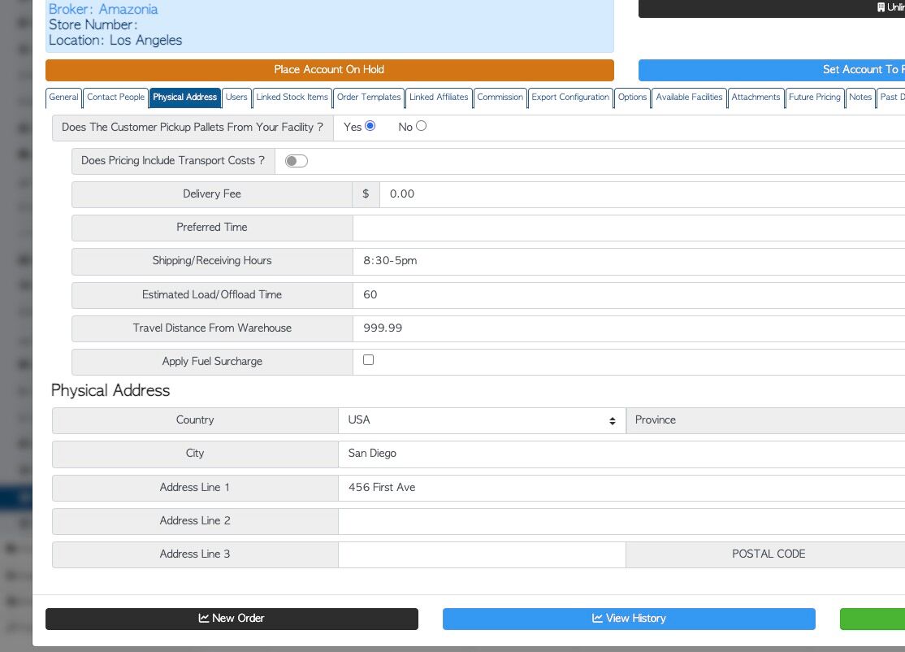
Task: Open the Attachments tab
Action: 756,97
